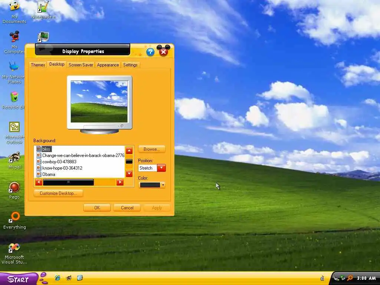The width and height of the screenshot is (380, 285).
Task: Open Notepad++ desktop shortcut
Action: 43,10
